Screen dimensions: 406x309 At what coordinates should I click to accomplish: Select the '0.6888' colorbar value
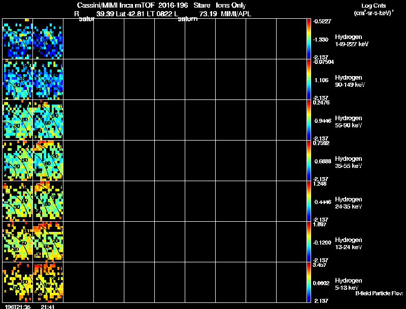[323, 161]
